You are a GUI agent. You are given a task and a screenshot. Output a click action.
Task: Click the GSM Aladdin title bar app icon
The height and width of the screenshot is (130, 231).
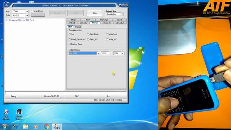[6, 5]
